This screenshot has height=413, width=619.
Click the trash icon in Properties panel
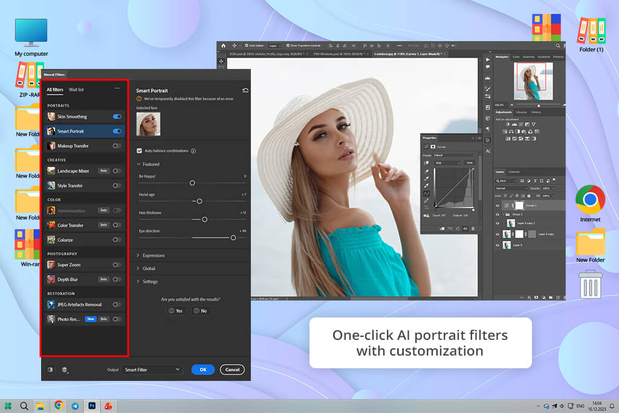pyautogui.click(x=473, y=229)
